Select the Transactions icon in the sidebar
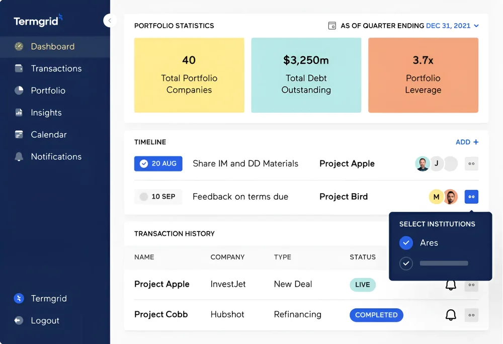Screen dimensions: 503x344 19,68
